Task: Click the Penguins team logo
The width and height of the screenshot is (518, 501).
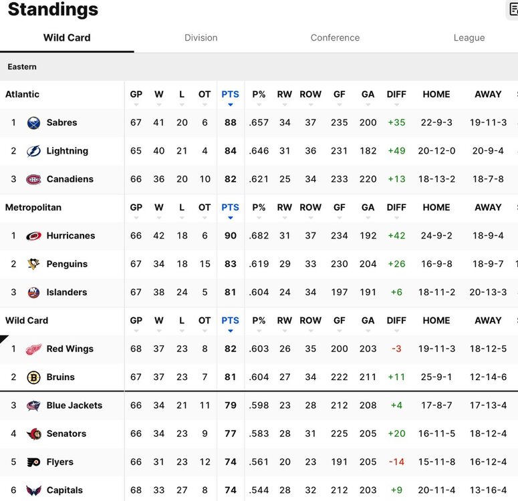Action: click(33, 264)
